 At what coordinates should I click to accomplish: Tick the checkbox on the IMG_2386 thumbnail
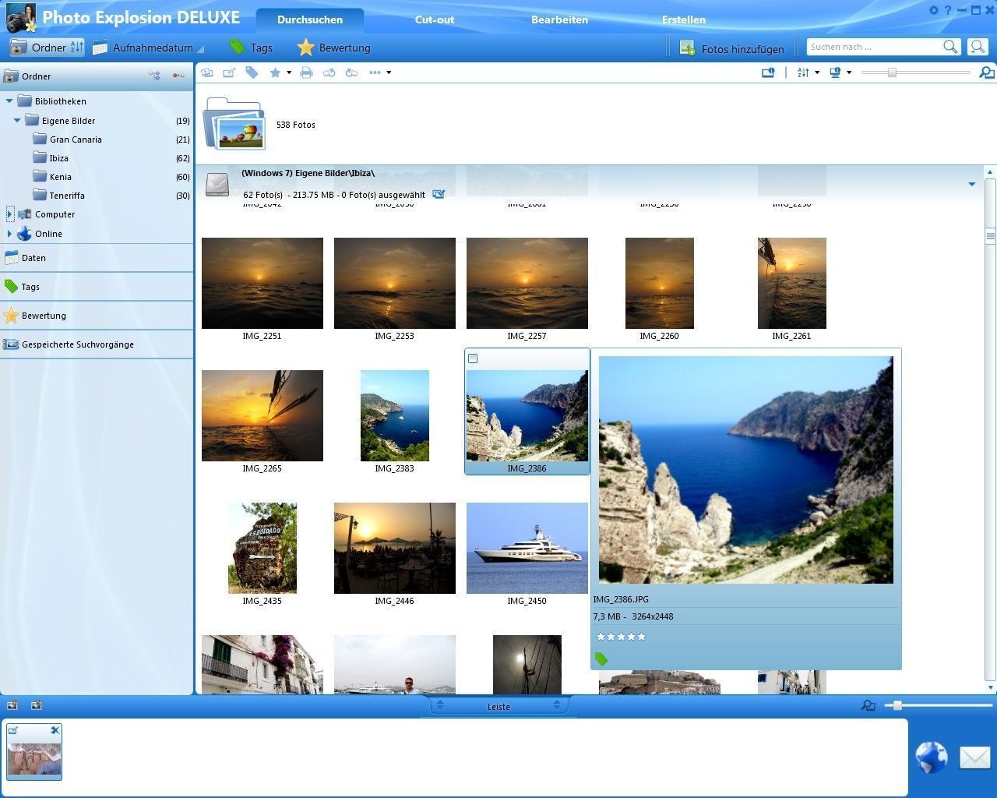point(473,358)
